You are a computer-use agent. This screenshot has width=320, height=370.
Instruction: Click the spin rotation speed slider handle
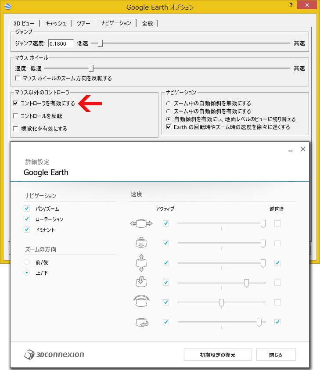pos(259,323)
